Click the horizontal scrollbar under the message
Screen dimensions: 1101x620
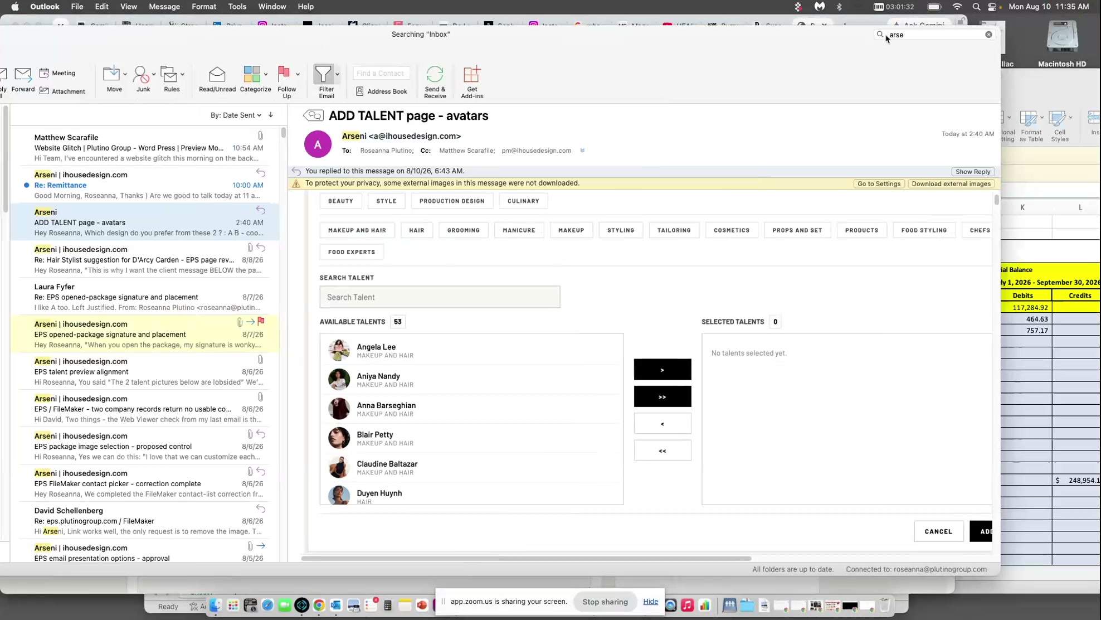[526, 558]
